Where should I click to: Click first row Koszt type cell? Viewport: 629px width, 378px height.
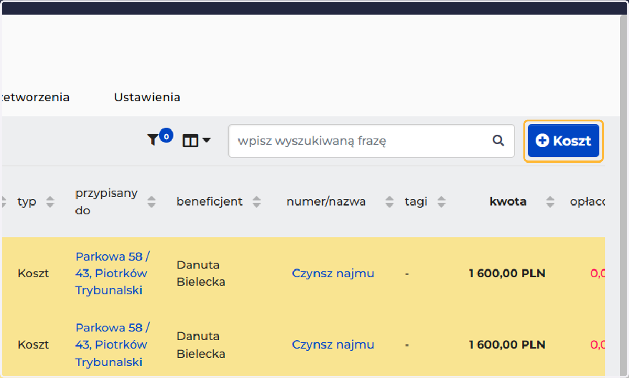[x=33, y=273]
